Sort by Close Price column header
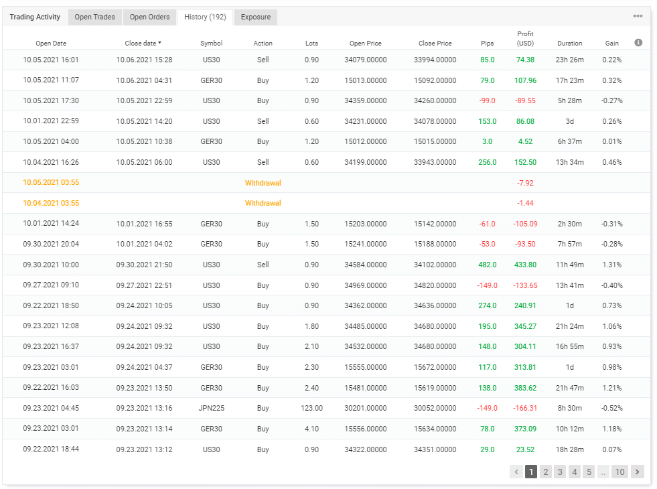Viewport: 657px width, 489px height. point(435,43)
